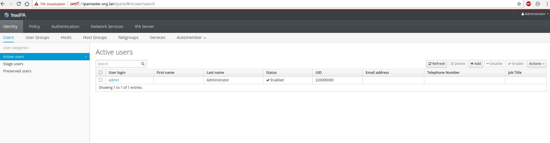Image resolution: width=550 pixels, height=143 pixels.
Task: Click the browser forward arrow
Action: coord(11,4)
